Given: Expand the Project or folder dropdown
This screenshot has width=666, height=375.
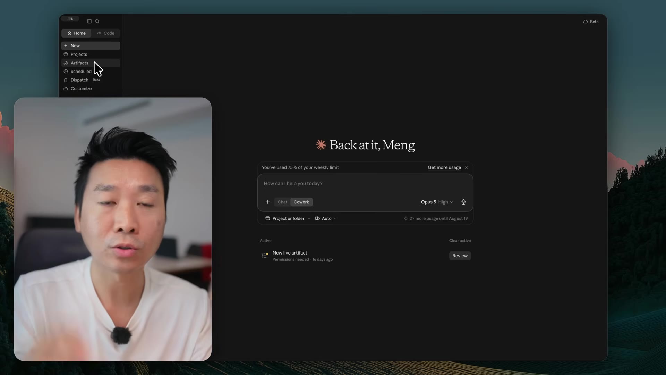Looking at the screenshot, I should (288, 218).
